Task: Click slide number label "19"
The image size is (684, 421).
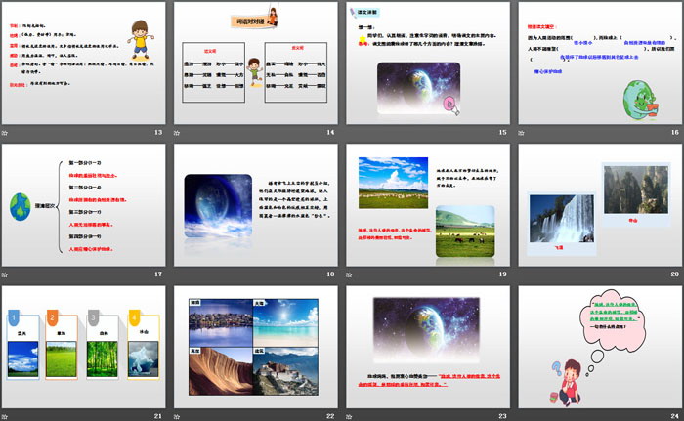Action: [502, 274]
